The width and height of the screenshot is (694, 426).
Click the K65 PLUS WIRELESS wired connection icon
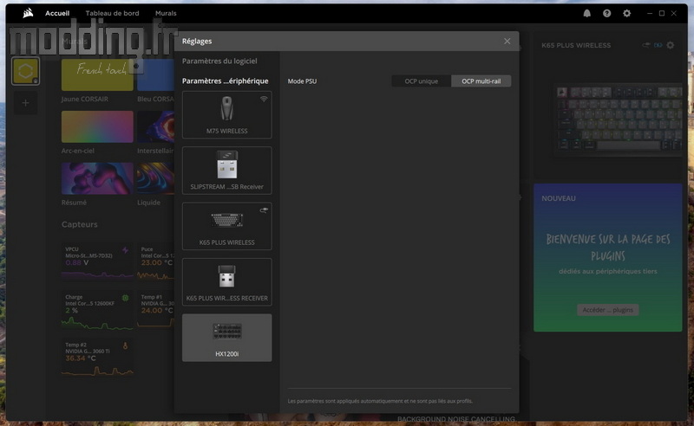[264, 210]
